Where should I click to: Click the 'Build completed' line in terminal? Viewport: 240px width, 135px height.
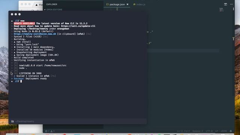point(24,57)
